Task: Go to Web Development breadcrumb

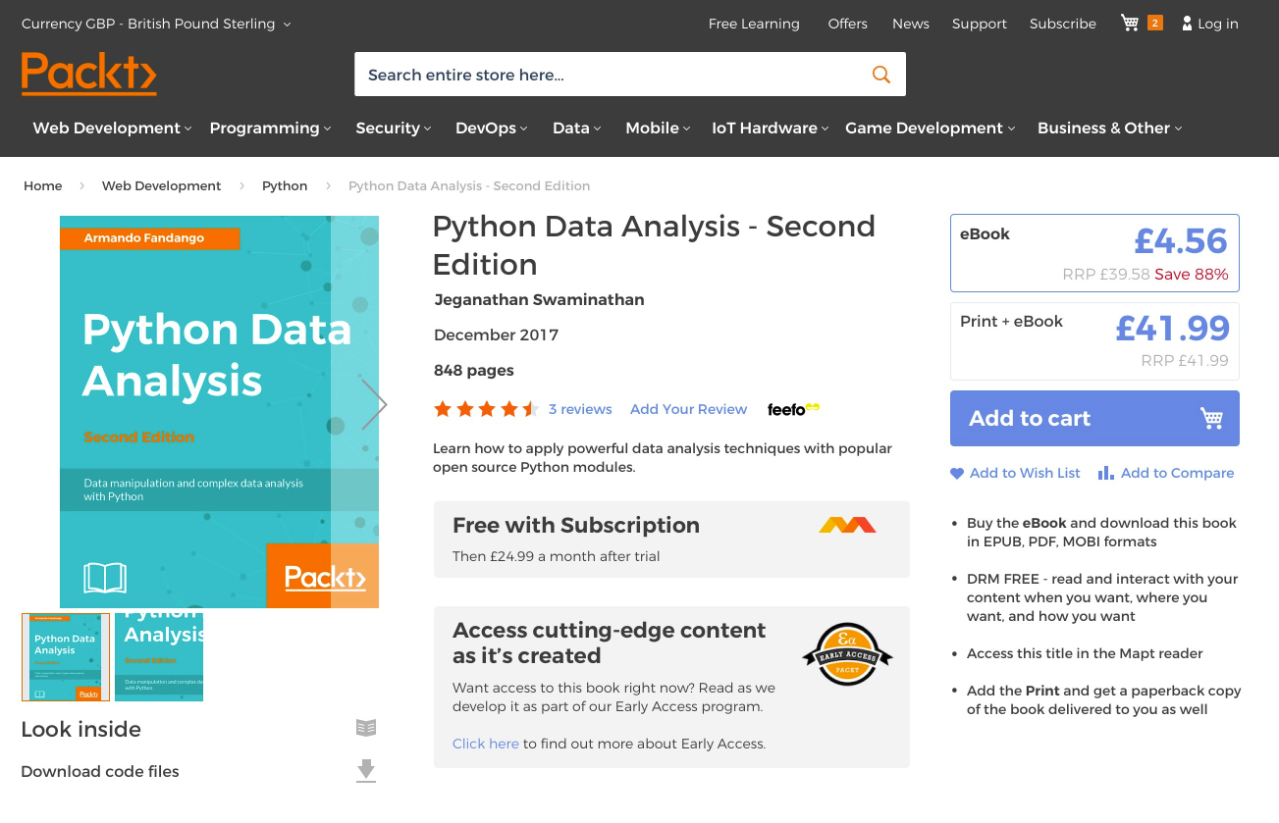Action: tap(161, 185)
